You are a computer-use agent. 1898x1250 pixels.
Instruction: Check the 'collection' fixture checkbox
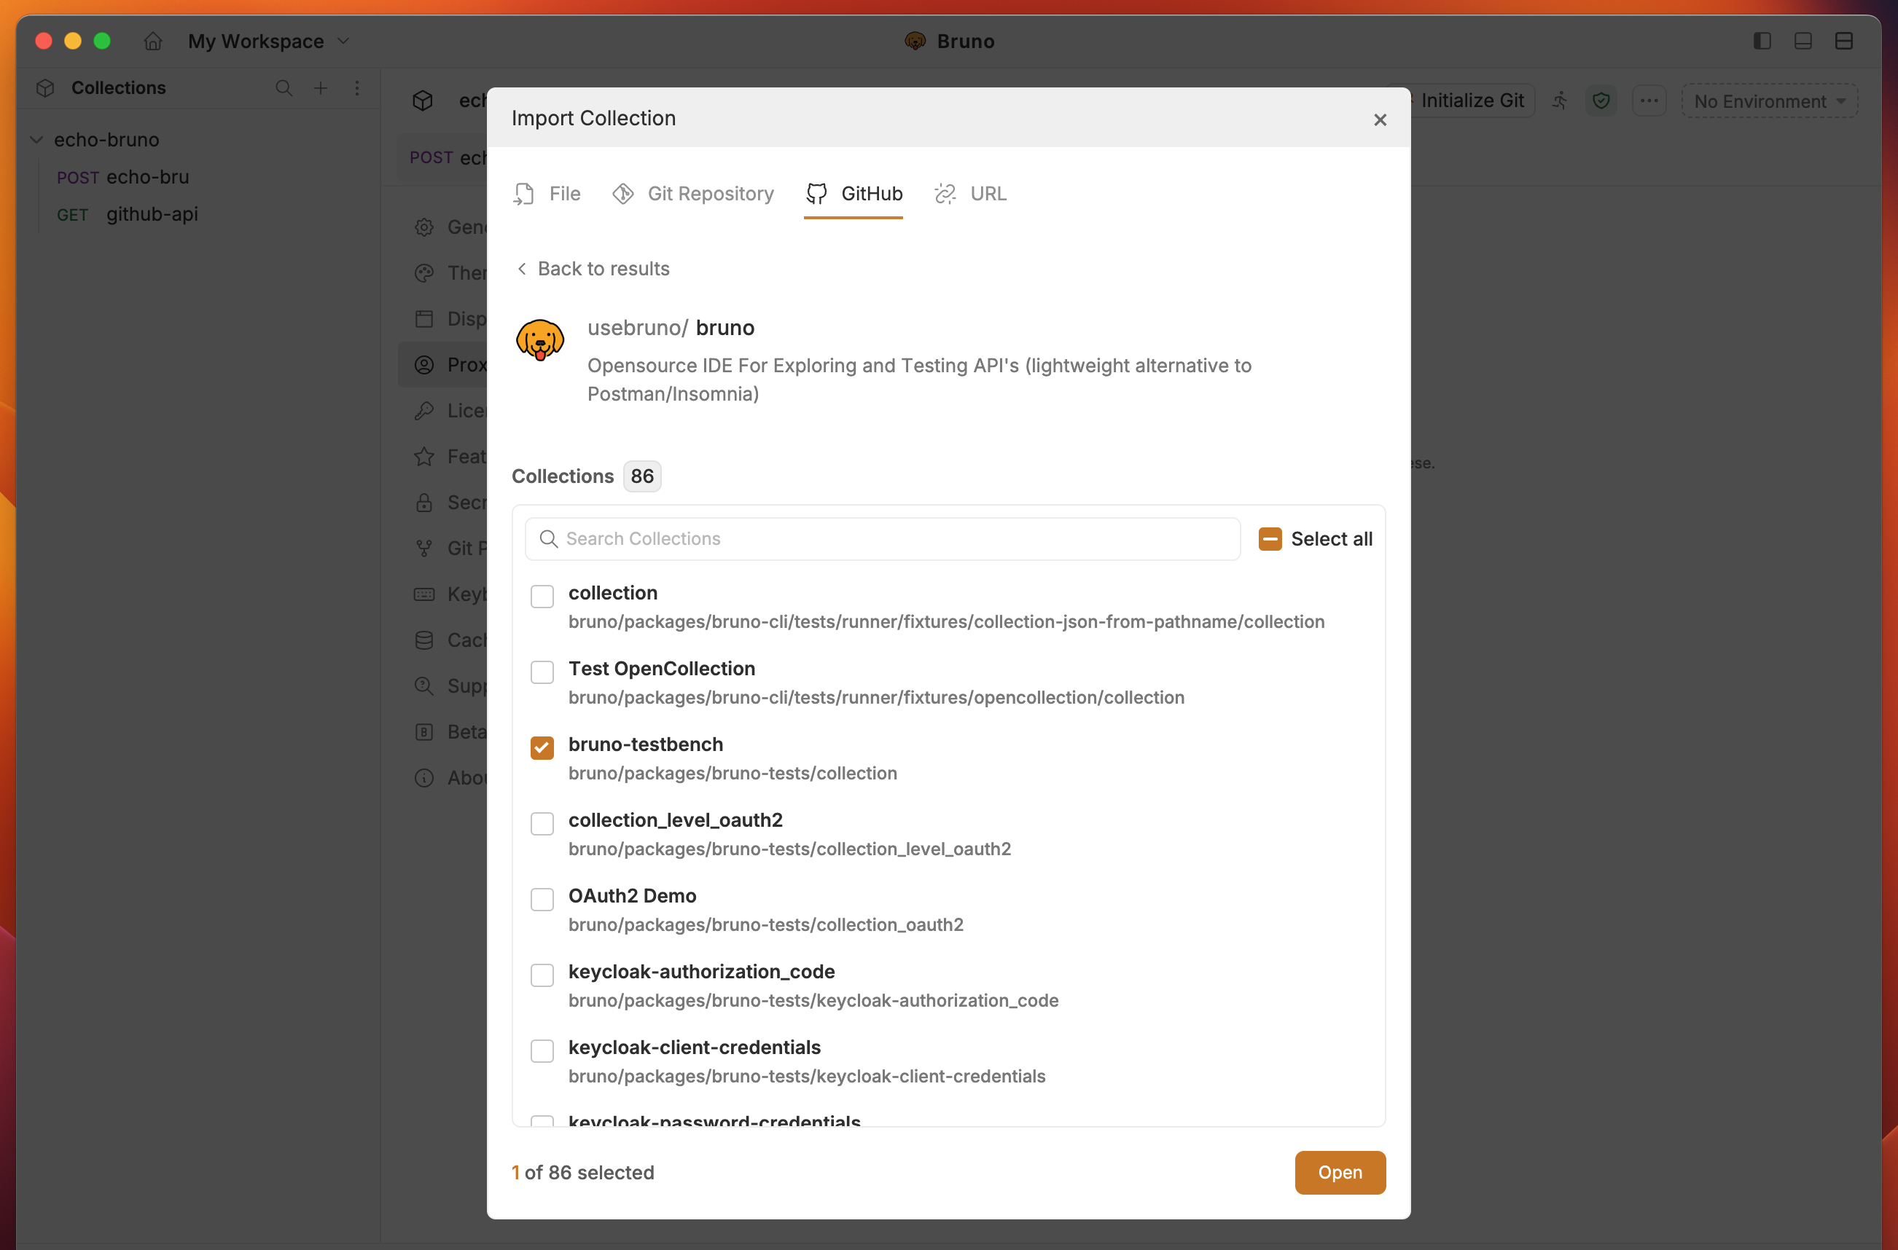point(542,597)
